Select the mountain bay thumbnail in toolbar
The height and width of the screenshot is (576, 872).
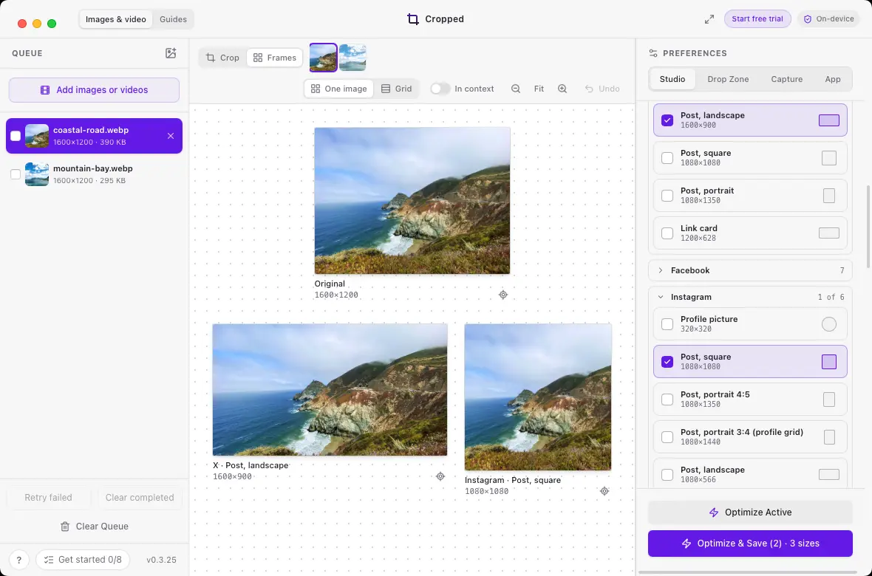coord(352,58)
